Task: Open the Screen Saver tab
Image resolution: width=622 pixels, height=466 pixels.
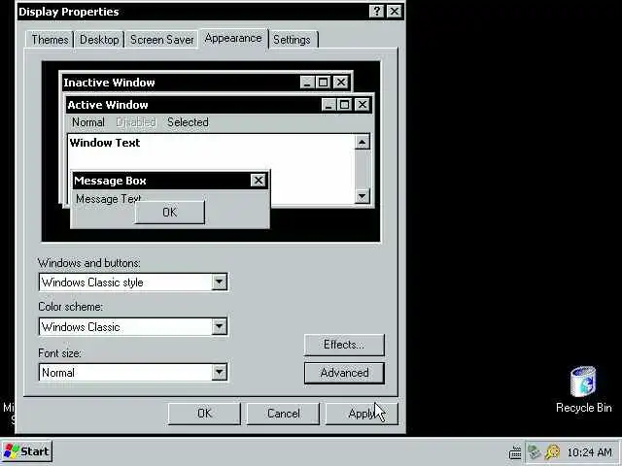Action: pos(162,40)
